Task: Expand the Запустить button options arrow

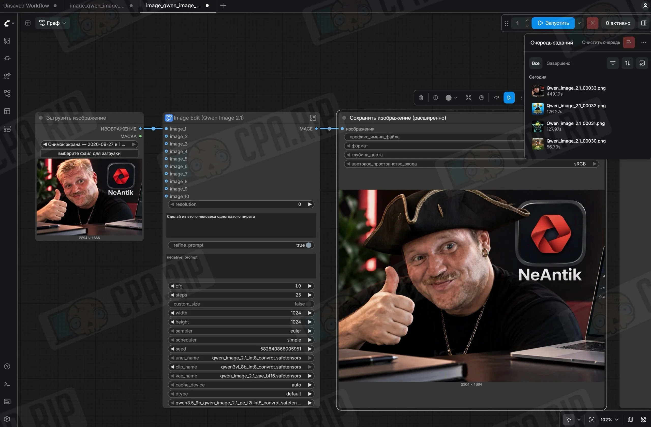Action: point(579,23)
